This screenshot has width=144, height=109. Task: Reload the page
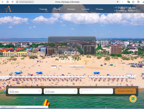click(x=13, y=2)
